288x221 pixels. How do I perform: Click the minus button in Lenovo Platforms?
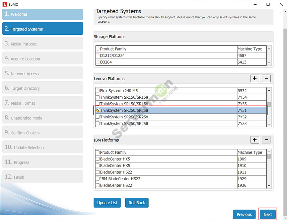(x=266, y=78)
